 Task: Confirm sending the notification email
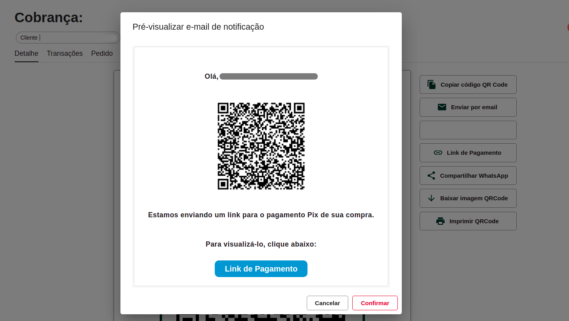tap(375, 303)
